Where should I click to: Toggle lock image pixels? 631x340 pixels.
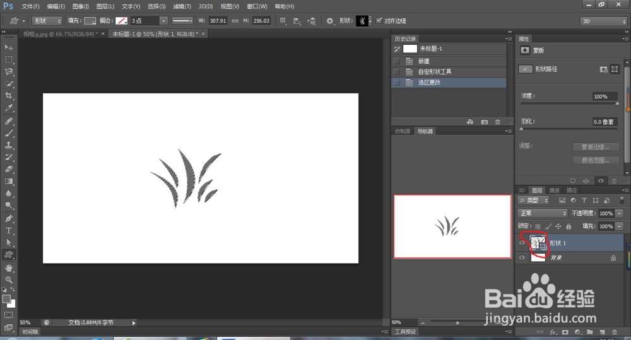548,226
